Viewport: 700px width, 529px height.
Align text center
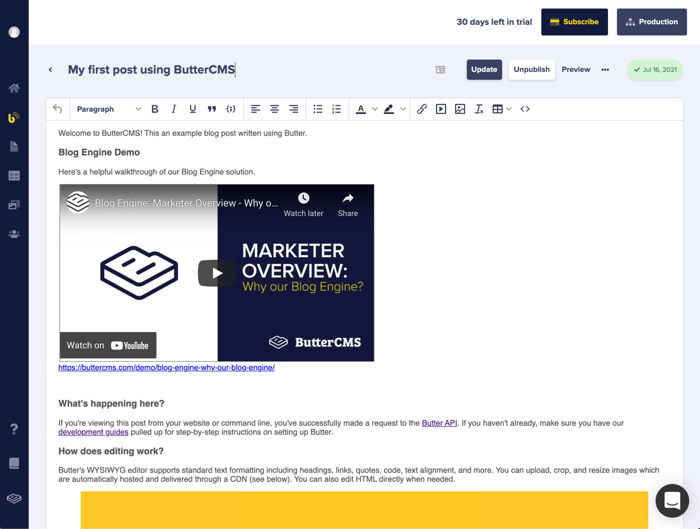point(275,109)
